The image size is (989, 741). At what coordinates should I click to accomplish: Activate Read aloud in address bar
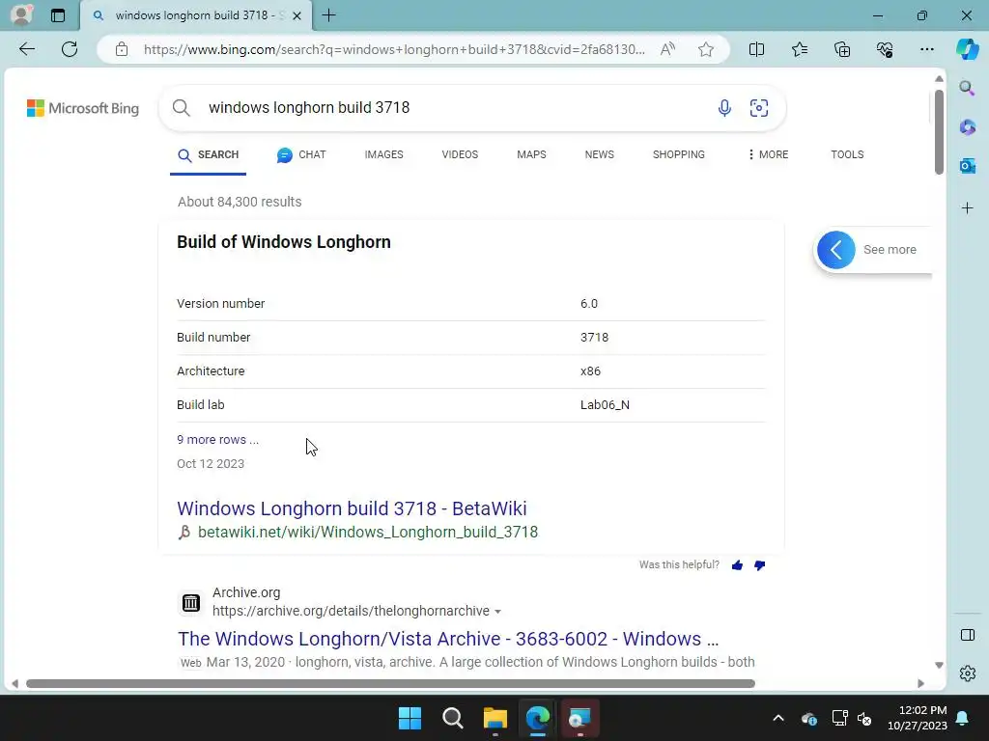coord(667,49)
